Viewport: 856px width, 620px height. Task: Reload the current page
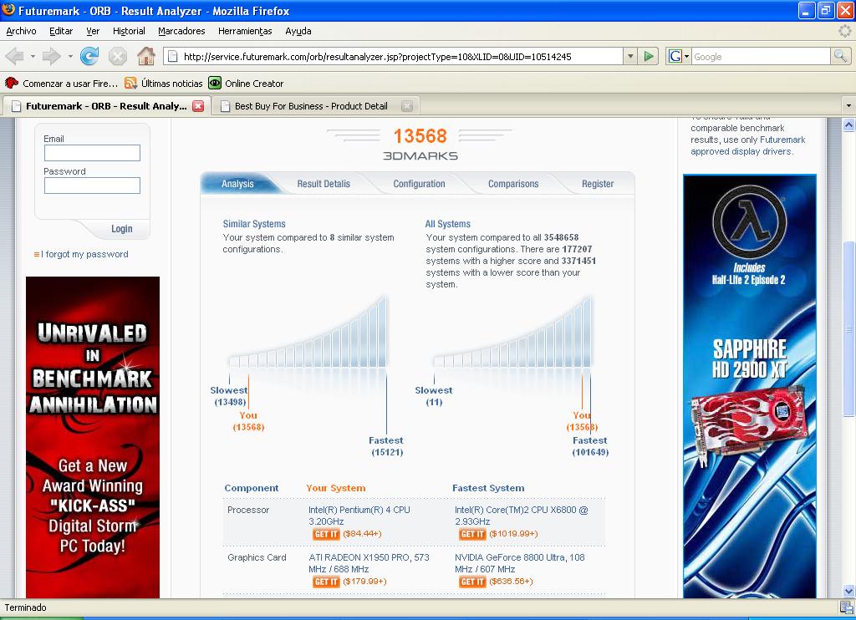point(89,56)
